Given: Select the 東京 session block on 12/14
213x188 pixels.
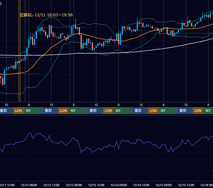Looking at the screenshot, I should point(140,111).
